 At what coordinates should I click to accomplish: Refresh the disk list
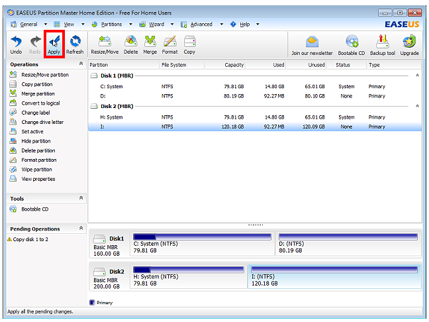coord(75,45)
